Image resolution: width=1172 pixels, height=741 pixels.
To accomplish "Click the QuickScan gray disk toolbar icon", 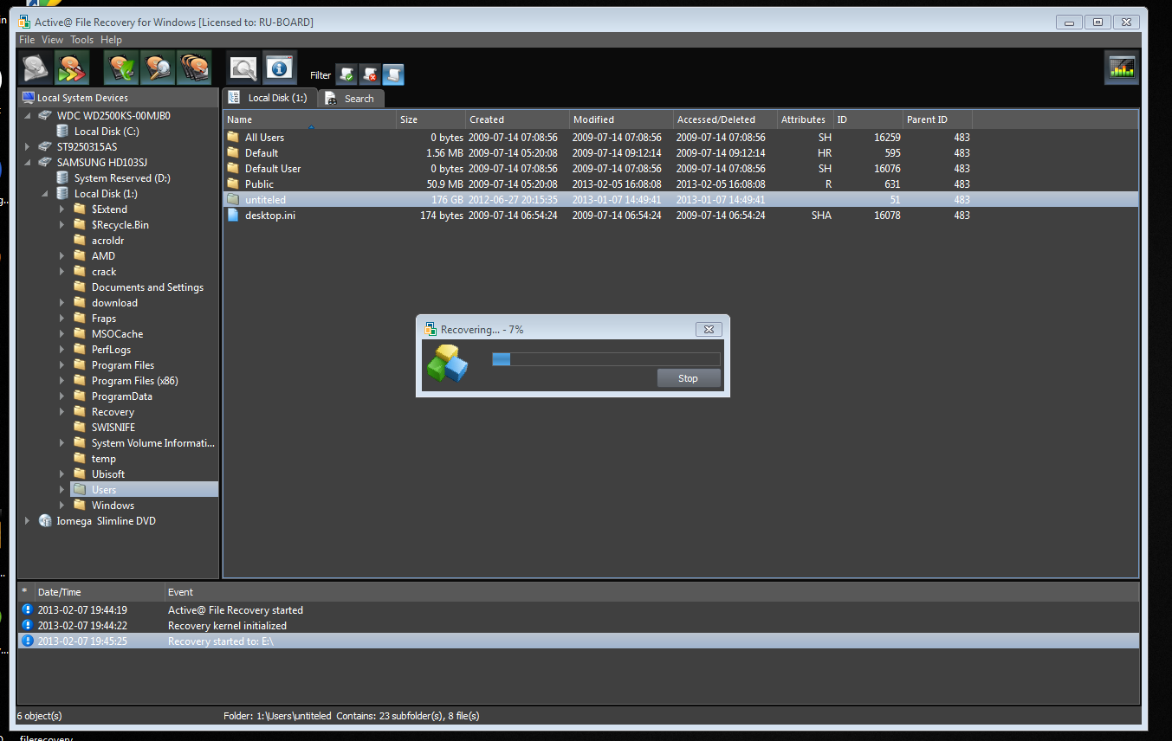I will click(36, 68).
